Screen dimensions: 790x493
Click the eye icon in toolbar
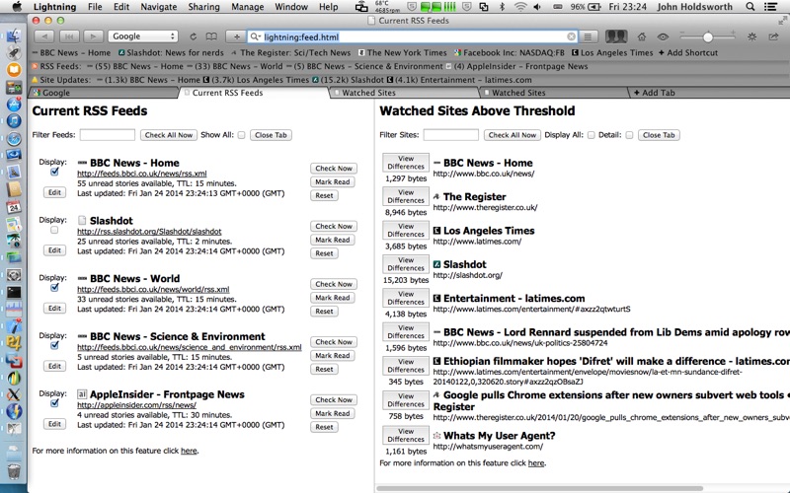[663, 36]
